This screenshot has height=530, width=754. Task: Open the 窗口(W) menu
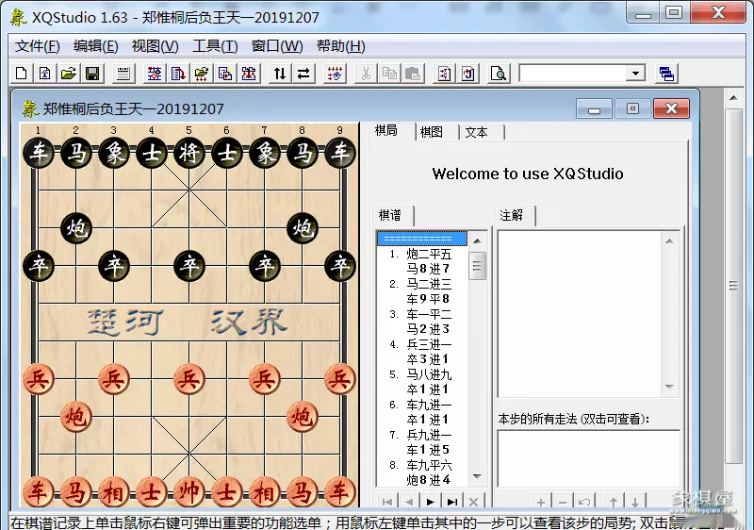tap(277, 46)
